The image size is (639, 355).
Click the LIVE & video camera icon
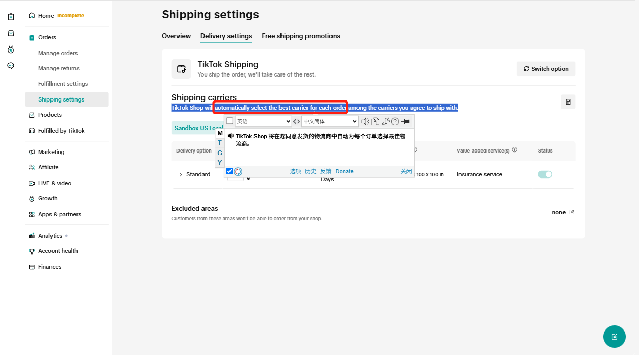tap(32, 183)
